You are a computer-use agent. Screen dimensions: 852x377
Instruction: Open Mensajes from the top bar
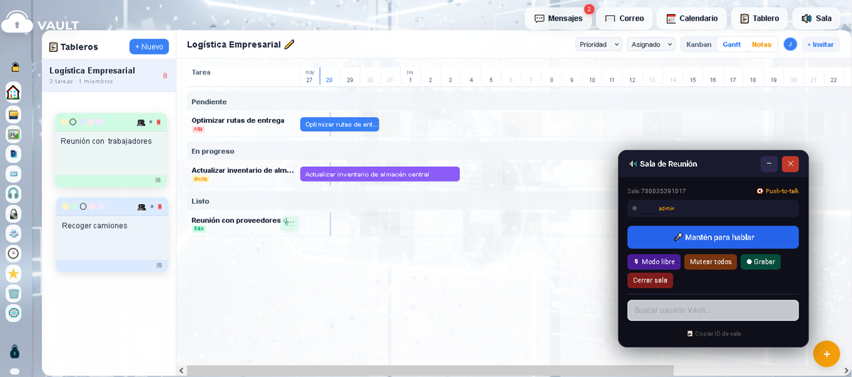click(558, 19)
